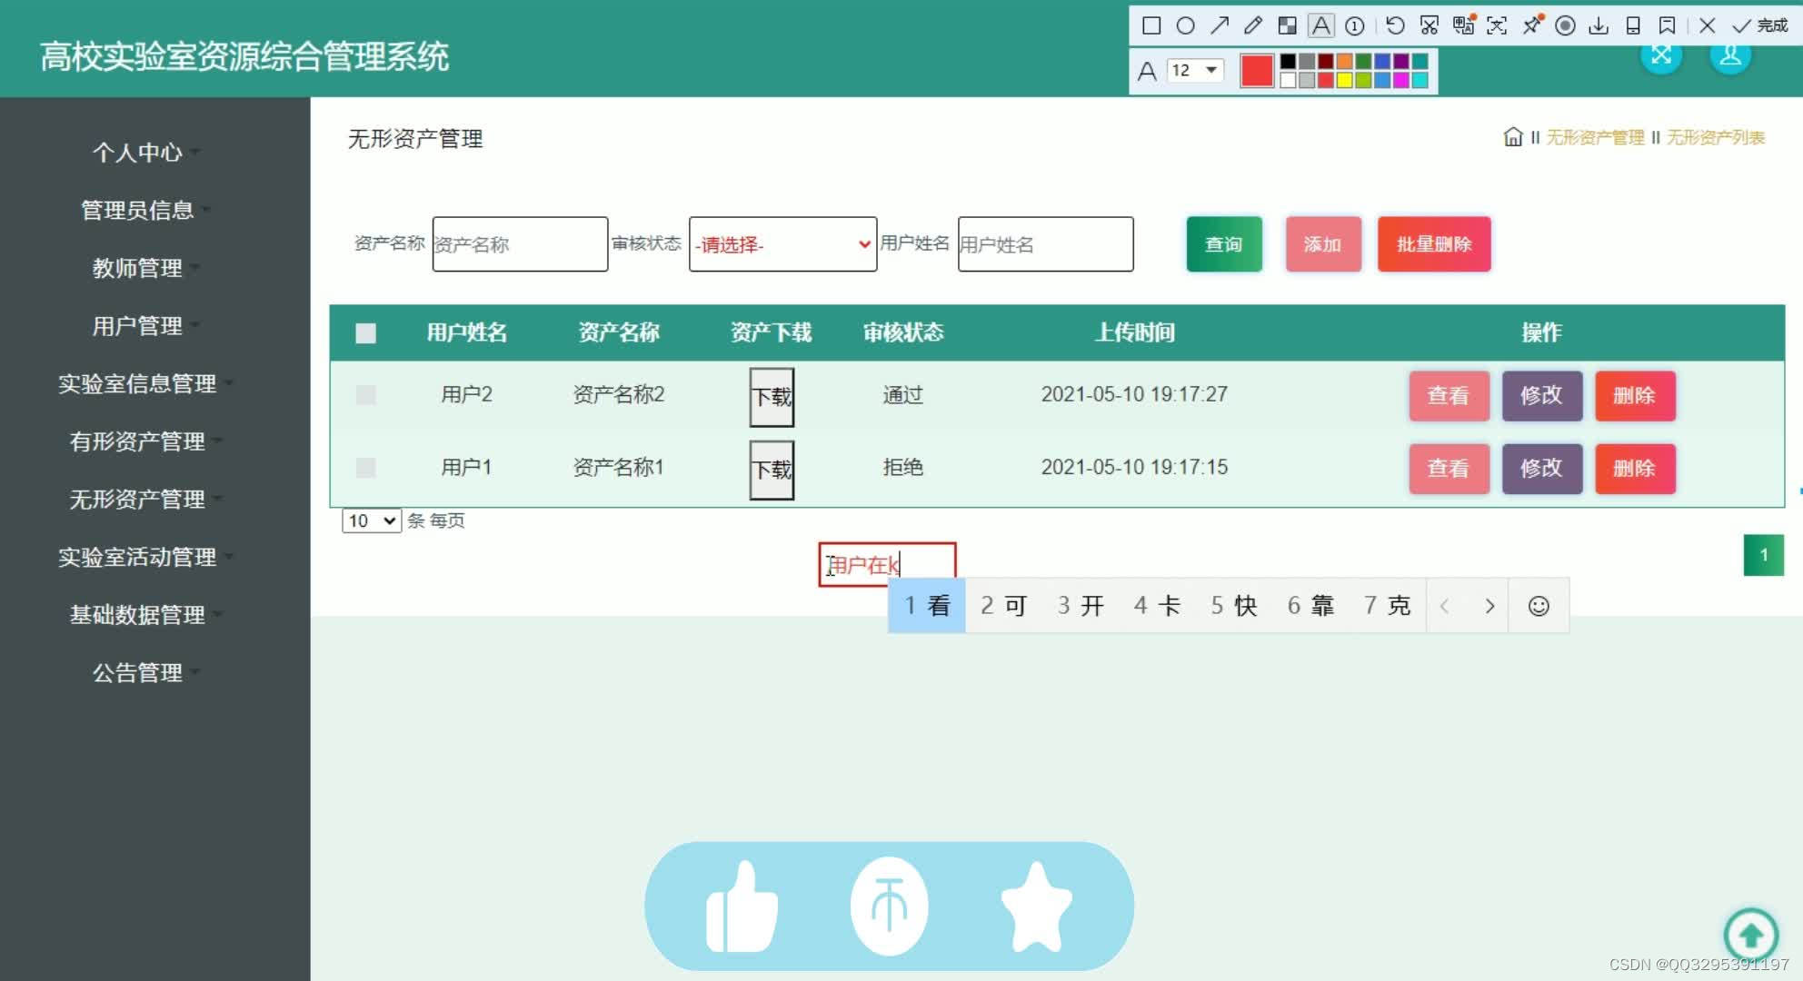Viewport: 1803px width, 981px height.
Task: Check the row checkbox for 用户2
Action: [365, 395]
